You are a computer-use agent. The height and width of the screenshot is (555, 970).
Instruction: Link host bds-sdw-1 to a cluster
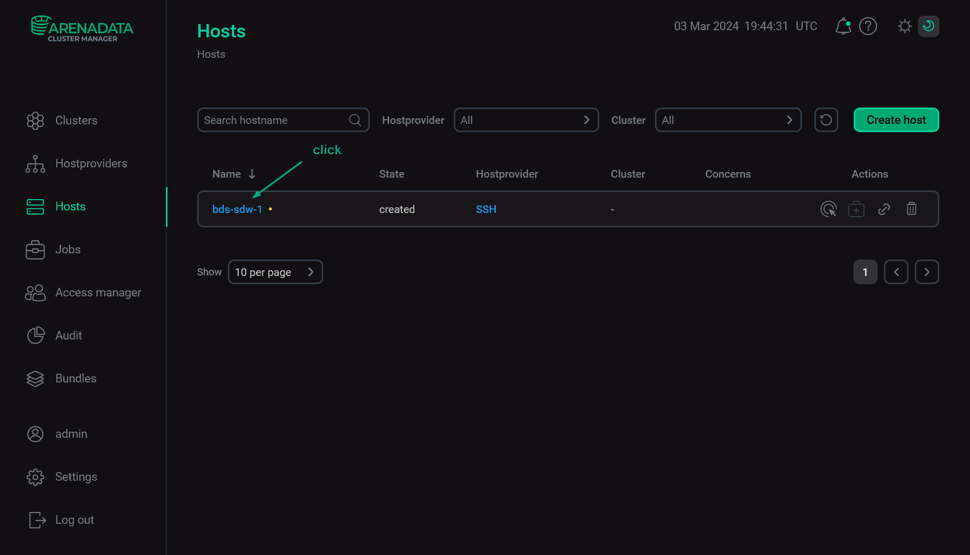pos(884,209)
